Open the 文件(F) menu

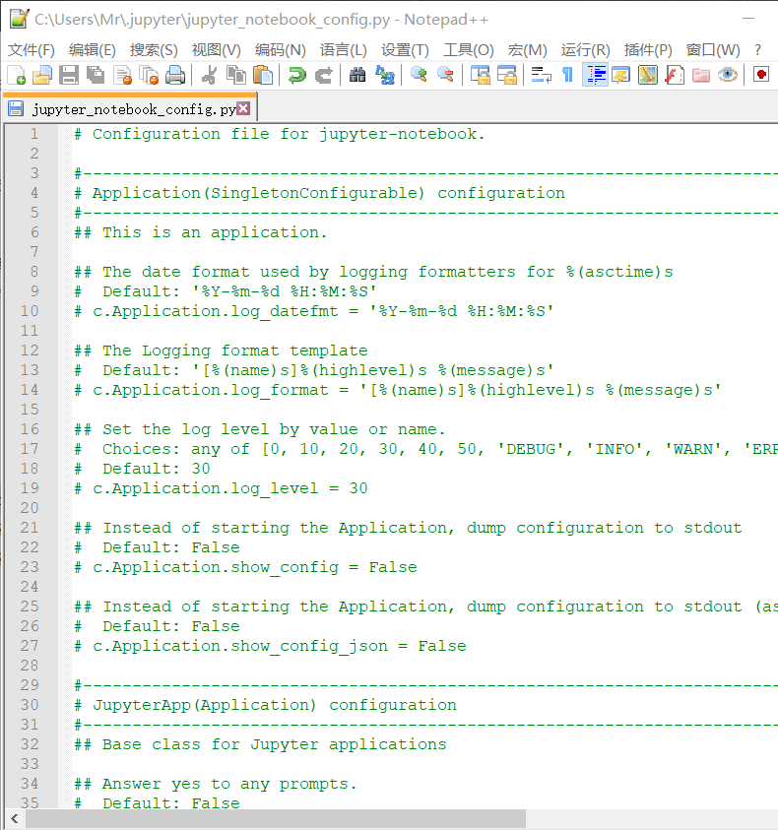tap(32, 50)
